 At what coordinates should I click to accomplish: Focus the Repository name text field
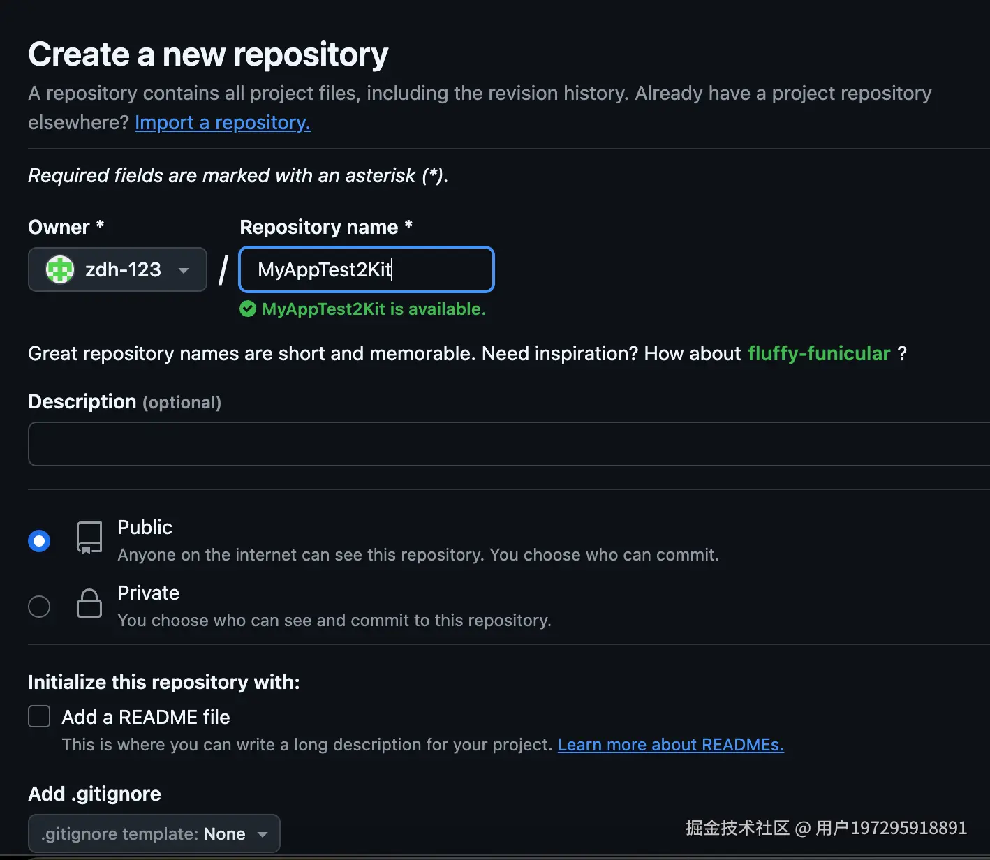pyautogui.click(x=367, y=269)
